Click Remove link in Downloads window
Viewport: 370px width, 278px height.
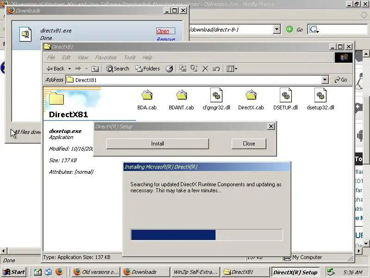(166, 39)
